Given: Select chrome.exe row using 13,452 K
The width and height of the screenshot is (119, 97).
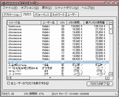Looking at the screenshot, I should coord(58,44).
